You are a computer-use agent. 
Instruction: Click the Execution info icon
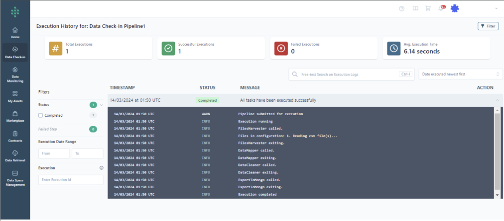[102, 168]
